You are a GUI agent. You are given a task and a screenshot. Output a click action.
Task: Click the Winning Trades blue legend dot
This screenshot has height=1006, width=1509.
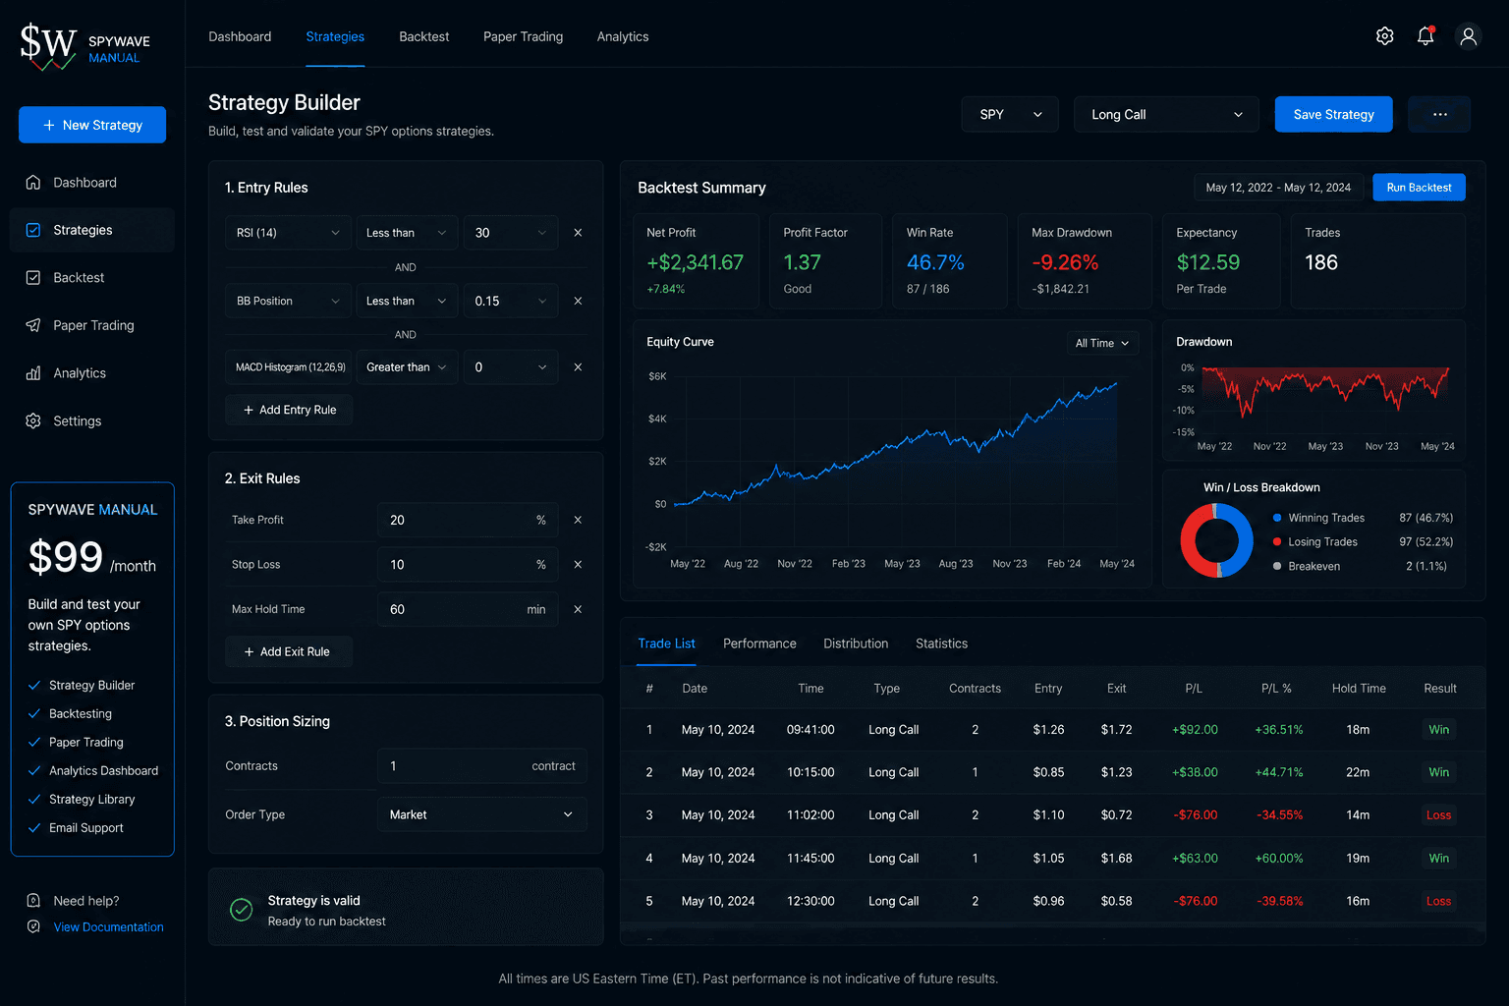click(x=1277, y=518)
